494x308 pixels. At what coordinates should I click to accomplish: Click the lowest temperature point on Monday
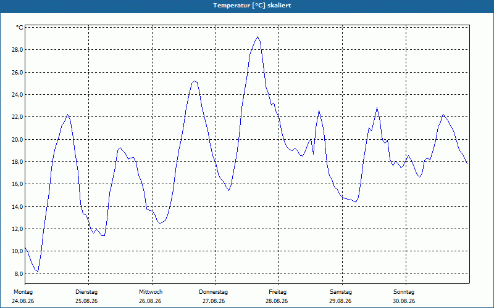(38, 272)
